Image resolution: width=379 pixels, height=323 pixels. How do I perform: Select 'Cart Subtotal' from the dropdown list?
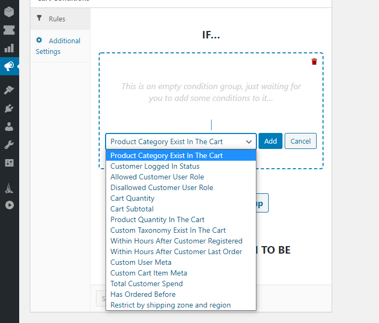(132, 209)
